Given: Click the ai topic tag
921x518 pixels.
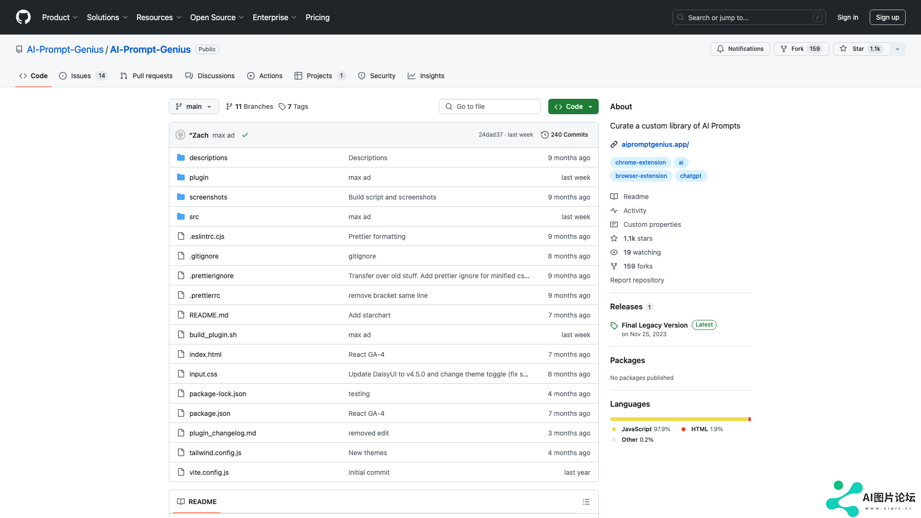Looking at the screenshot, I should tap(681, 163).
